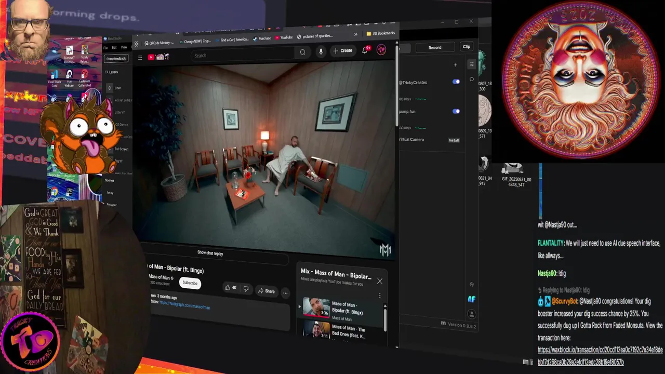Click the Clip button
This screenshot has height=374, width=665.
click(x=467, y=47)
